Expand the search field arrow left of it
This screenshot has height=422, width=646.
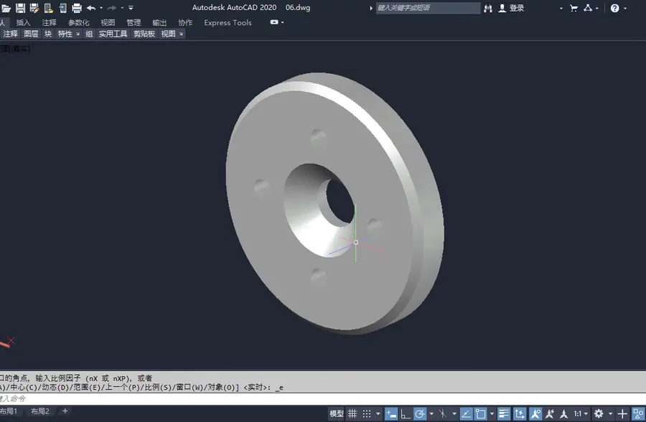pyautogui.click(x=371, y=8)
